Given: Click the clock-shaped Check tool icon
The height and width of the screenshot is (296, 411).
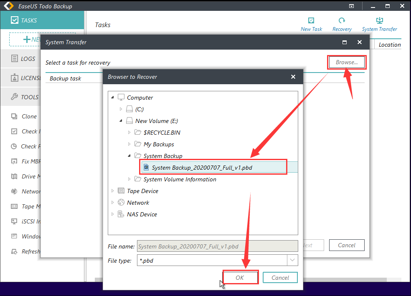Looking at the screenshot, I should pos(14,146).
